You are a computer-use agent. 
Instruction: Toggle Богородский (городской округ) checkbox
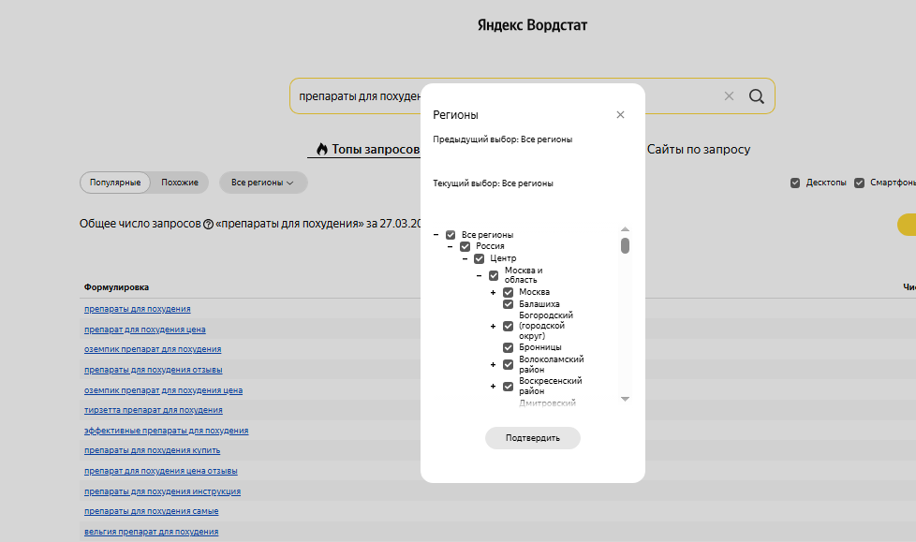point(509,326)
